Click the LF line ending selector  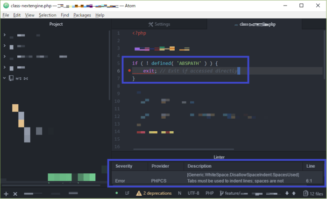(x=127, y=193)
